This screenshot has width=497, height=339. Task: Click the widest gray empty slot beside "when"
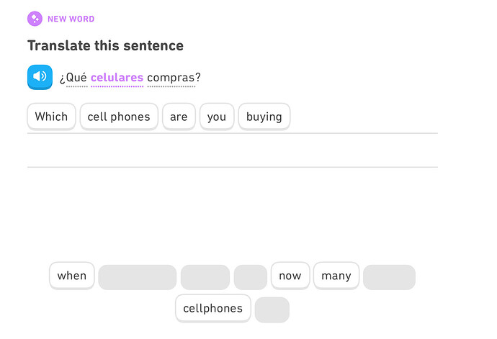point(138,277)
